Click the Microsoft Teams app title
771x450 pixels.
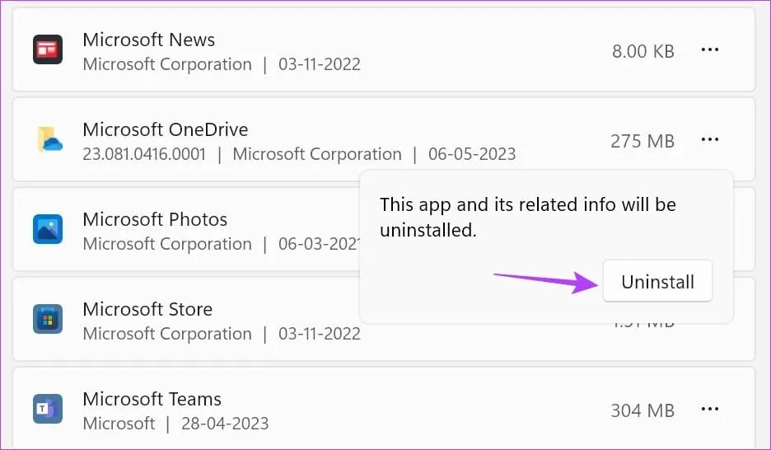pyautogui.click(x=152, y=399)
